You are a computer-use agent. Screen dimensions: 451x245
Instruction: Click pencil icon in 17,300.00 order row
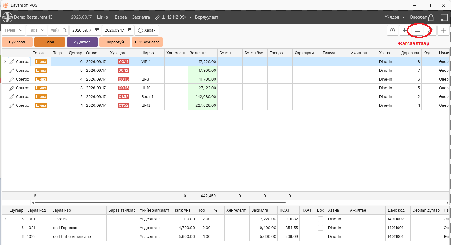tap(12, 71)
